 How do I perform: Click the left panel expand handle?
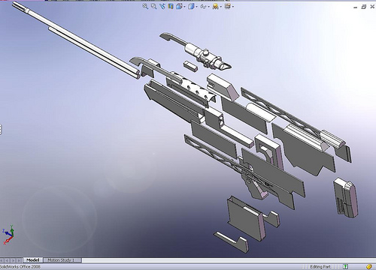pos(1,130)
